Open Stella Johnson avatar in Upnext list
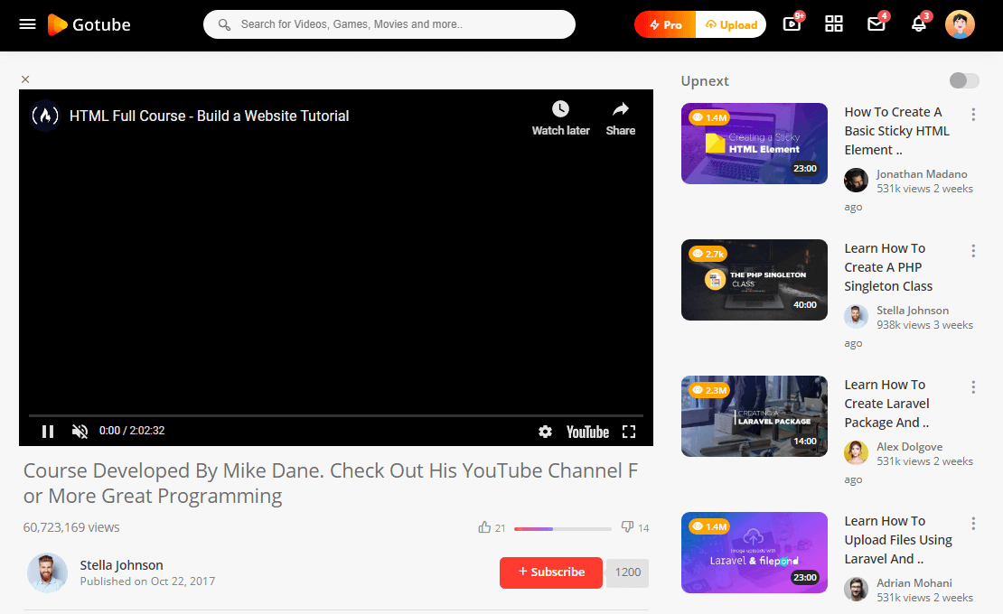Viewport: 1003px width, 614px height. [856, 316]
